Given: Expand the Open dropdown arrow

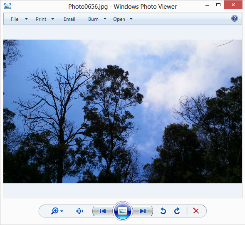Looking at the screenshot, I should pyautogui.click(x=131, y=19).
